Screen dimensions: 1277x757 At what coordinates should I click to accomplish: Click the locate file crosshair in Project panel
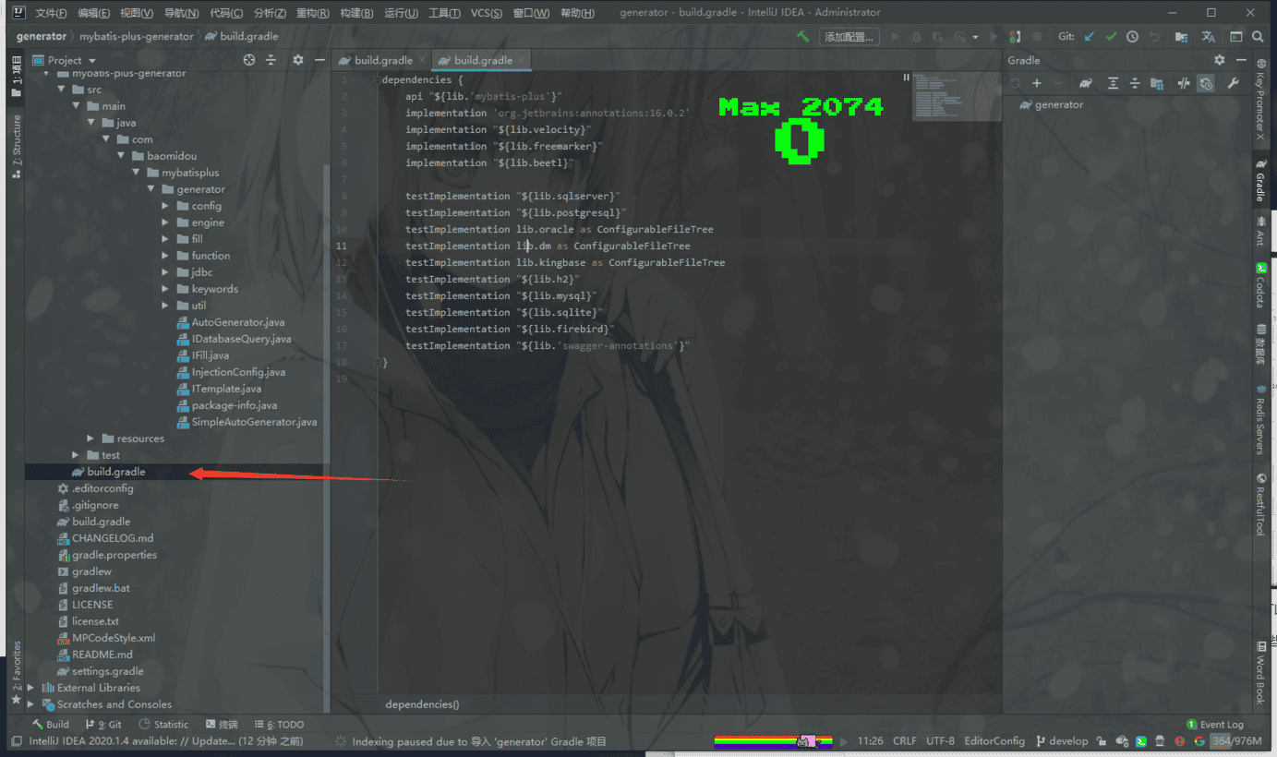click(x=248, y=60)
